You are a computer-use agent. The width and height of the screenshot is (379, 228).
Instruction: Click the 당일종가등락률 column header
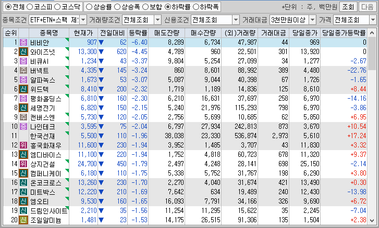[x=344, y=33]
